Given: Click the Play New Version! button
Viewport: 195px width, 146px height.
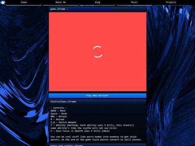Looking at the screenshot, I should pos(97,96).
